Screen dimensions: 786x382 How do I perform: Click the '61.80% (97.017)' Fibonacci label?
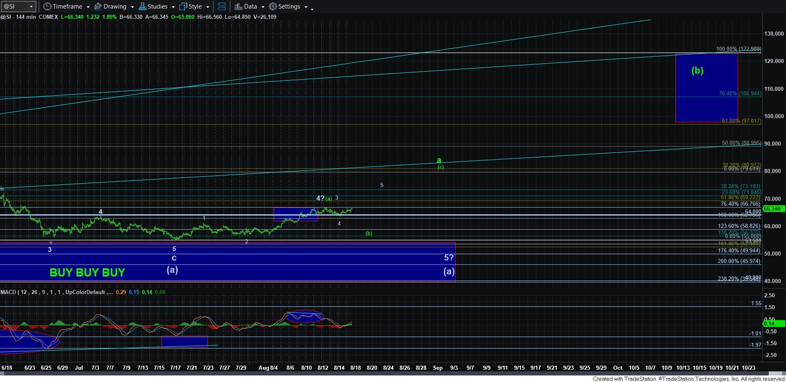pyautogui.click(x=741, y=121)
